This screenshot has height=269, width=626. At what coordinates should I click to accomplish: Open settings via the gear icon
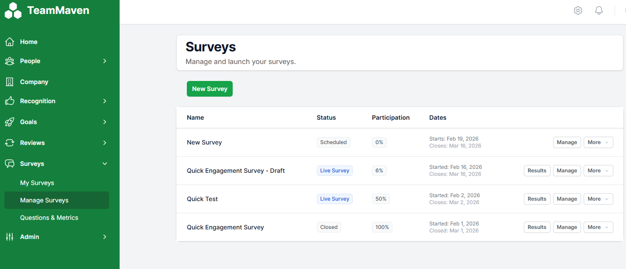[578, 10]
